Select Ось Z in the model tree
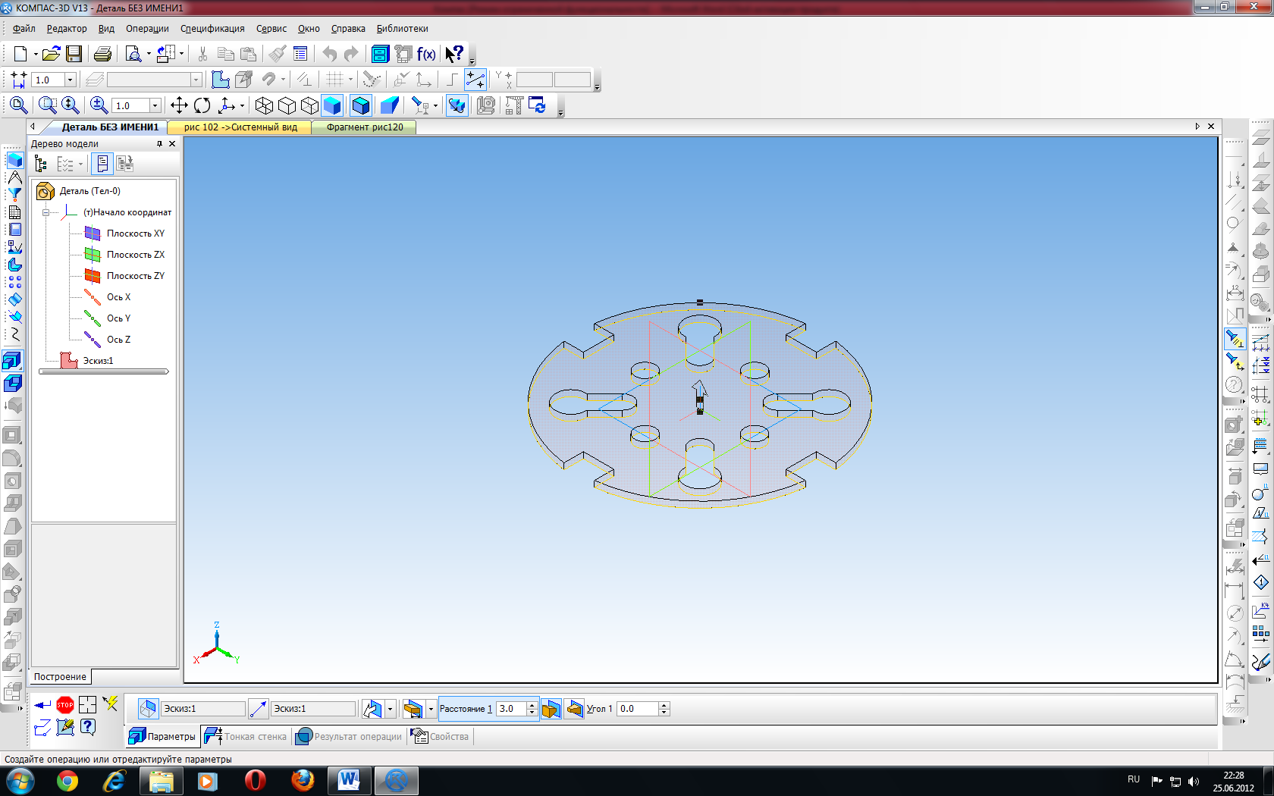 pos(118,340)
